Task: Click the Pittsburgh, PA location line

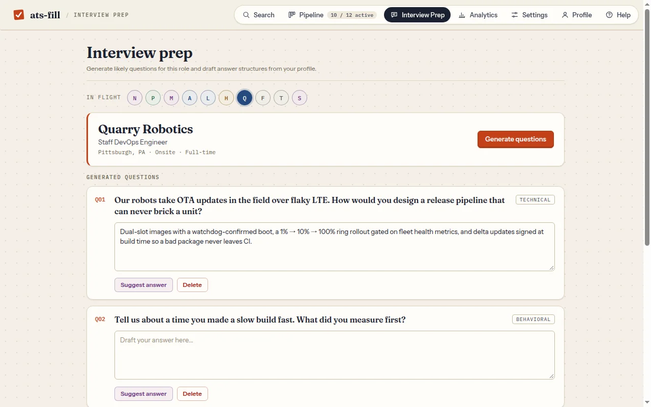Action: click(x=157, y=152)
